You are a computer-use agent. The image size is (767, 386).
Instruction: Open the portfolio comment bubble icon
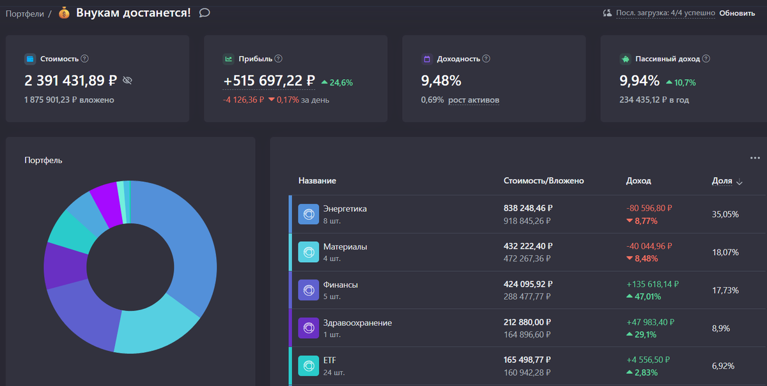205,12
